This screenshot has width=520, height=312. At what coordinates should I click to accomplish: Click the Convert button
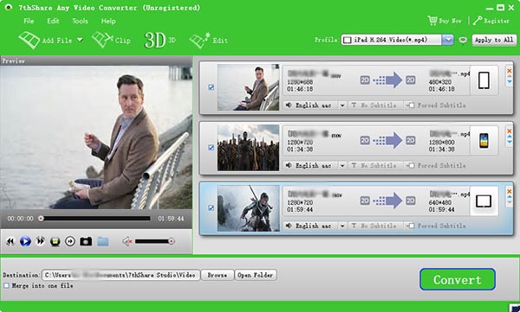[x=458, y=279]
